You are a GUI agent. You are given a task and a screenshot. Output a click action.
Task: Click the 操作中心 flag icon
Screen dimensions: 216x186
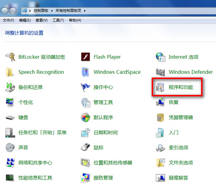click(85, 87)
